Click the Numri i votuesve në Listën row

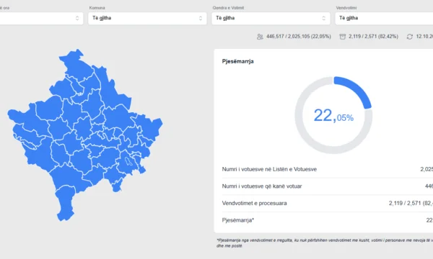tap(328, 169)
